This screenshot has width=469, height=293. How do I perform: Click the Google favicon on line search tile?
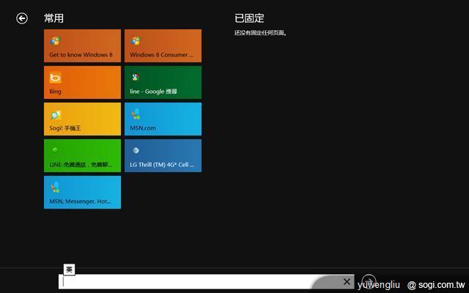[x=135, y=77]
